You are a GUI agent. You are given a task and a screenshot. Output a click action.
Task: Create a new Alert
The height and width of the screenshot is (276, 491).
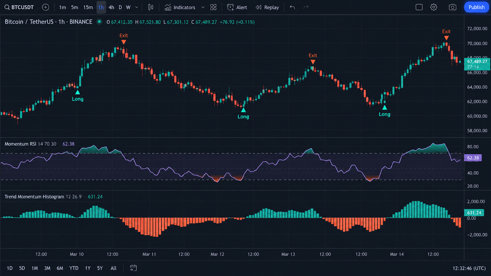[x=237, y=7]
